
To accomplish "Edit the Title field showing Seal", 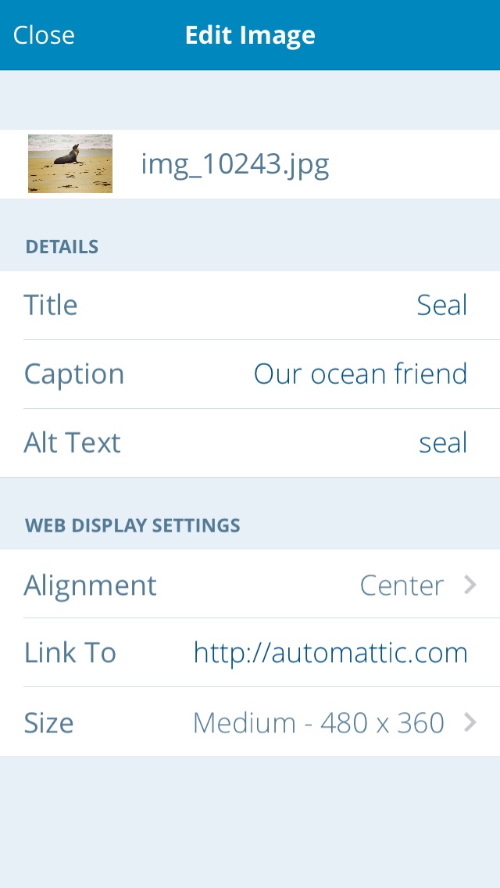I will (441, 305).
